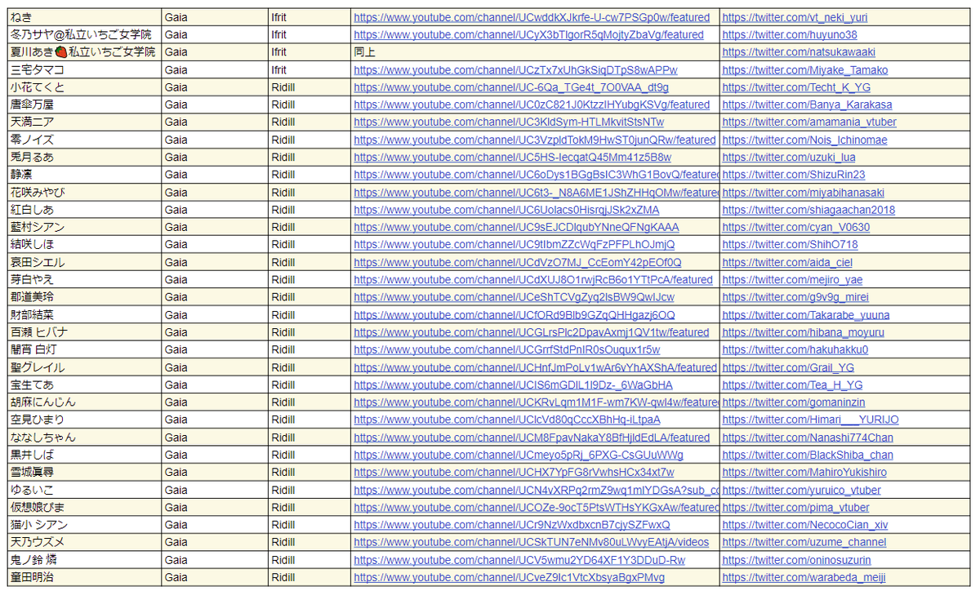
Task: Open the YouTube link in 財部結菜 row
Action: [x=514, y=315]
